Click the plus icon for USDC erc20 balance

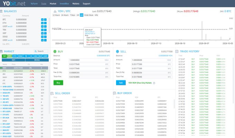click(x=42, y=40)
